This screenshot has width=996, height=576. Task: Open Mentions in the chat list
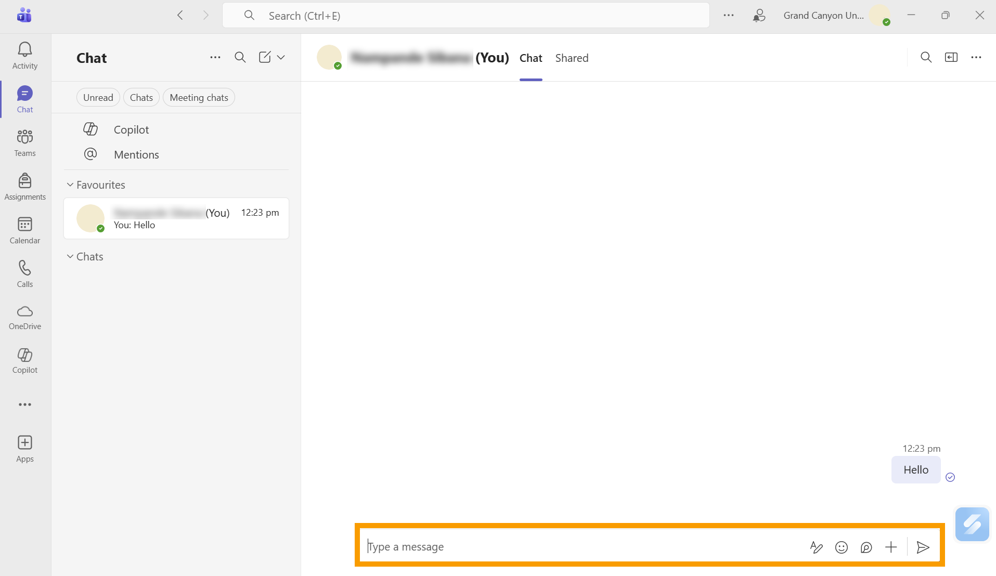pyautogui.click(x=136, y=154)
